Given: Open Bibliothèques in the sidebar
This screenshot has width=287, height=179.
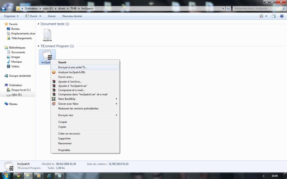Looking at the screenshot, I should click(15, 48).
